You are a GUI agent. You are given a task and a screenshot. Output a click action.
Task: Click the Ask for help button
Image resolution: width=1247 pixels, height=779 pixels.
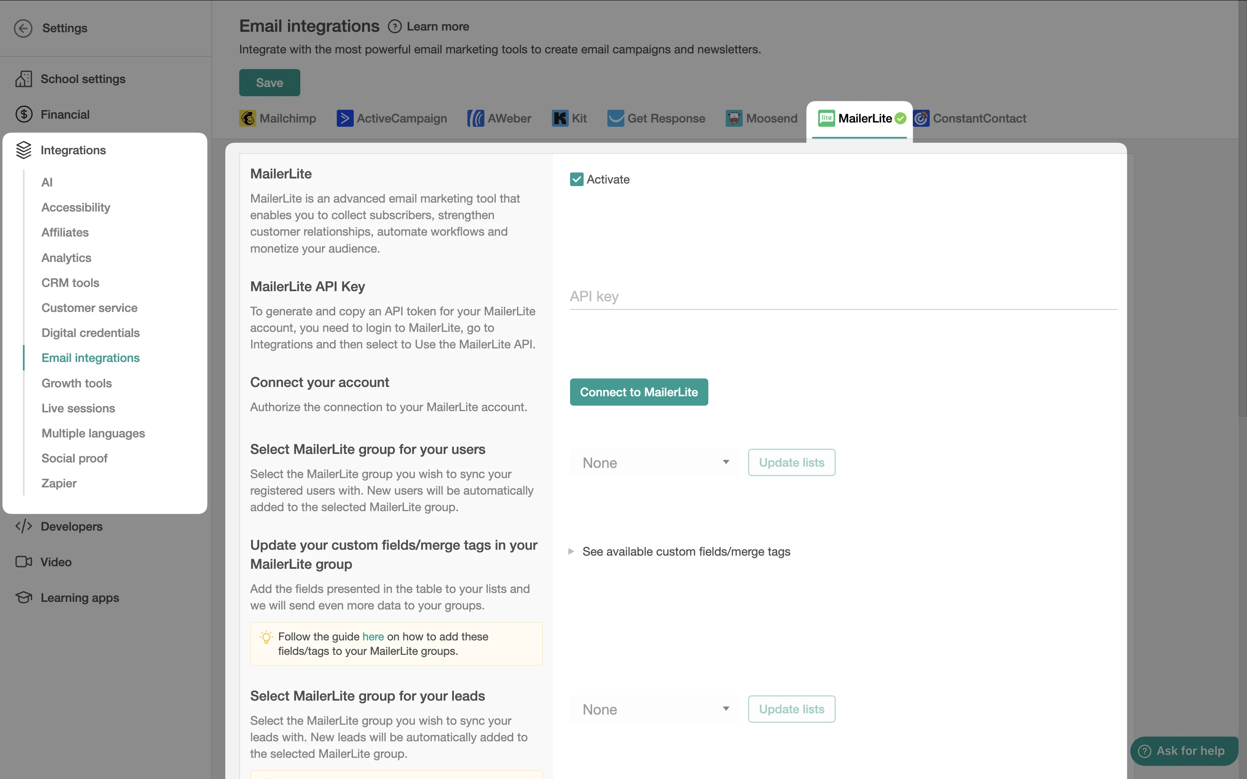[x=1184, y=751]
